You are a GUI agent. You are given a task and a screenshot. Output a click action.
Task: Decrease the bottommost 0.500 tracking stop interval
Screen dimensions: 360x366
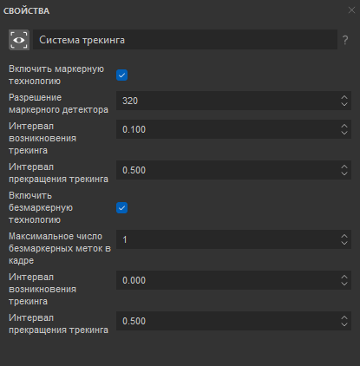344,324
